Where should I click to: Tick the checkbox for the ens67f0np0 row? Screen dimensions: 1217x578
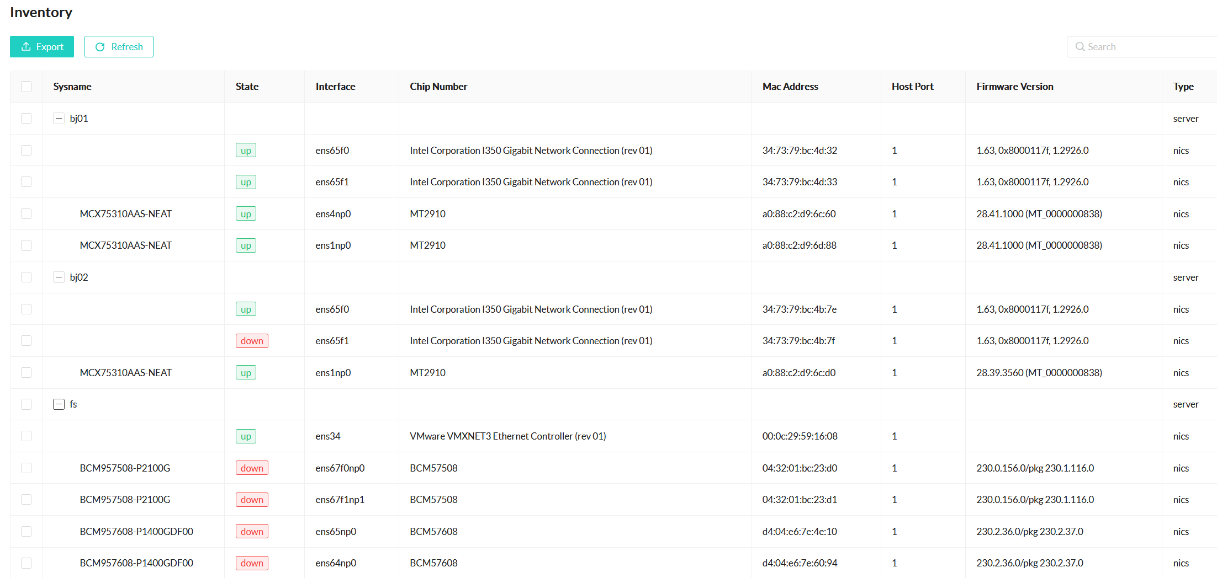[x=27, y=468]
